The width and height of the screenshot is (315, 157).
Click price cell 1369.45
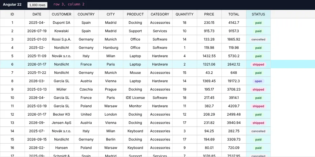pos(209,81)
